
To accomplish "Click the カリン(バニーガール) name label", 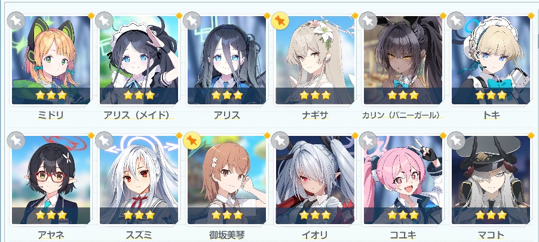I will 401,115.
